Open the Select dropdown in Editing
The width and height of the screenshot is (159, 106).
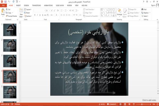pos(145,16)
